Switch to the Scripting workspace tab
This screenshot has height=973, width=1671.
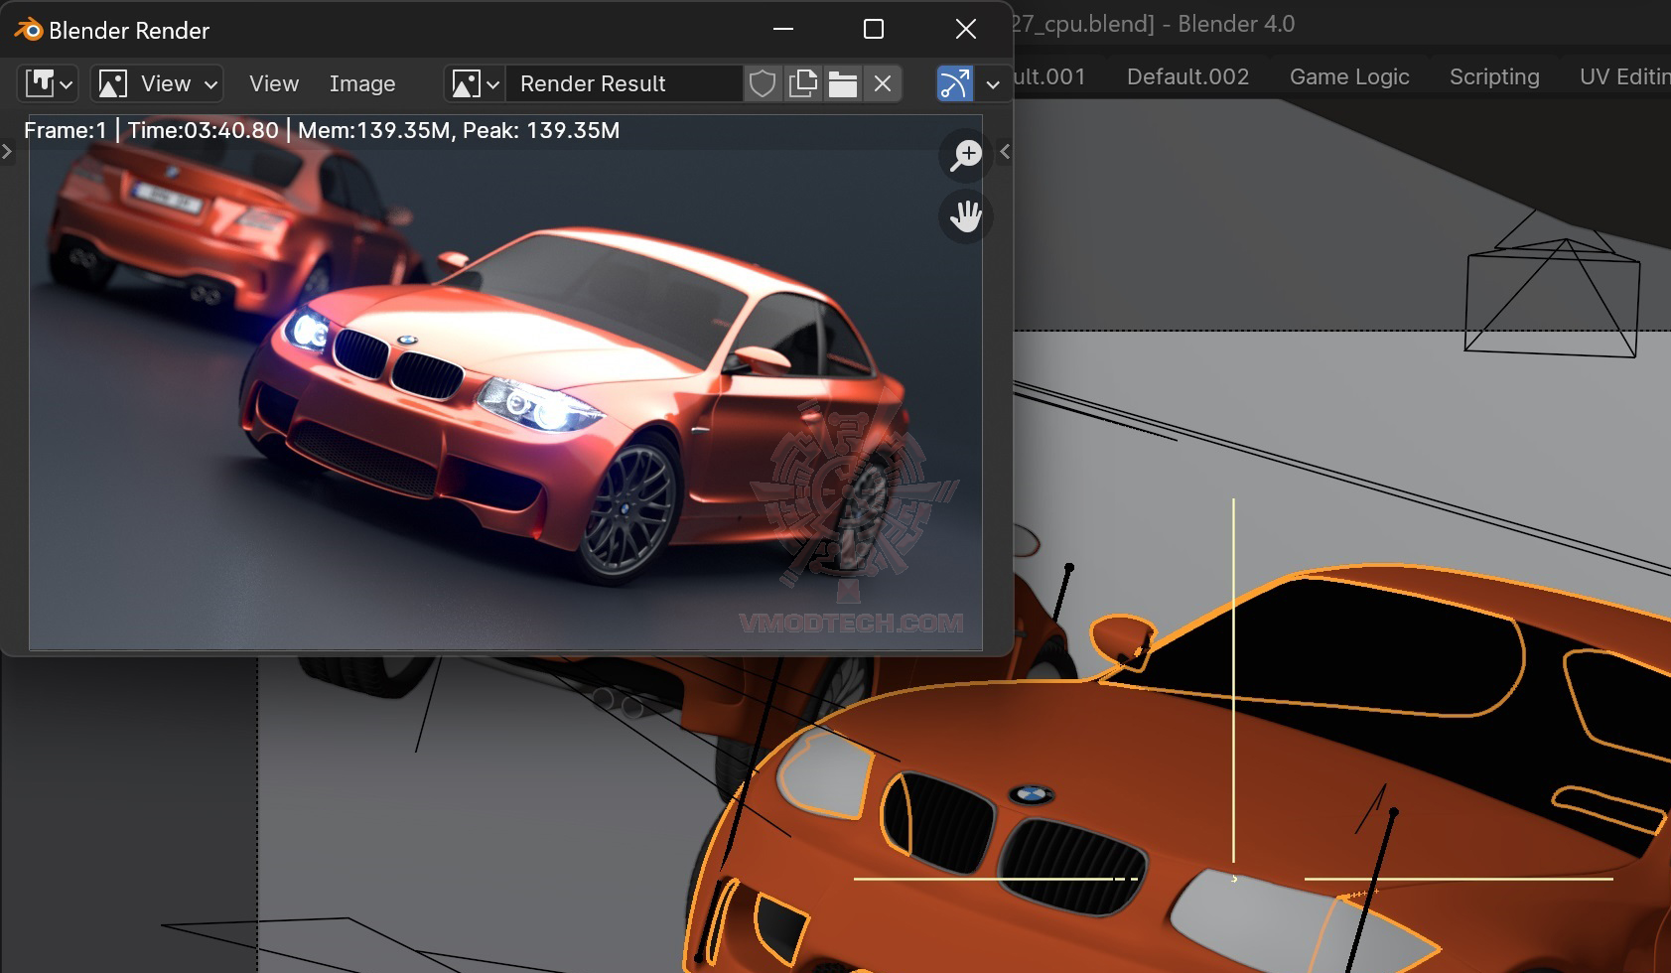(1494, 76)
